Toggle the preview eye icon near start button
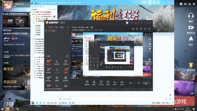 (135, 83)
